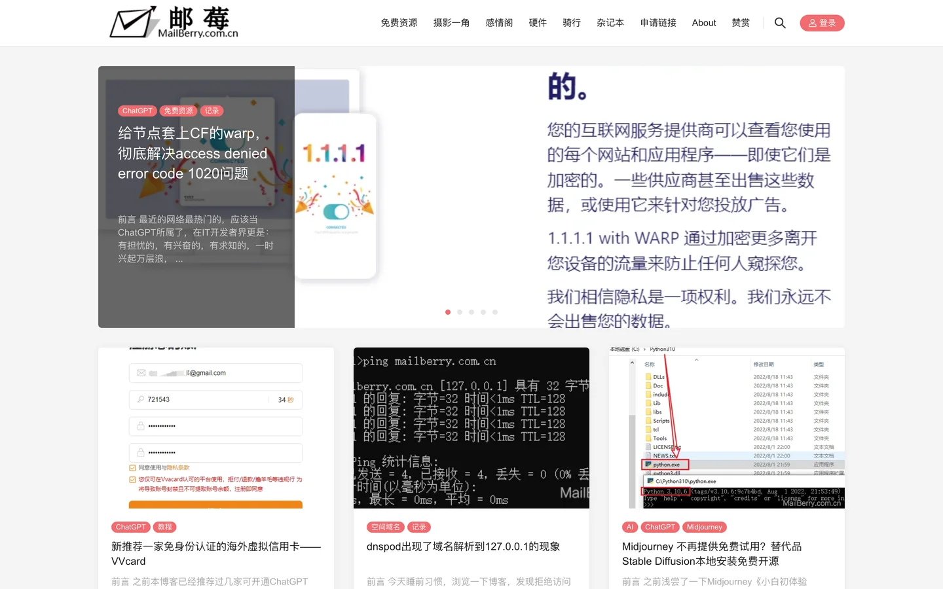
Task: Click the ChatGPT tag on banner slide
Action: tap(137, 111)
